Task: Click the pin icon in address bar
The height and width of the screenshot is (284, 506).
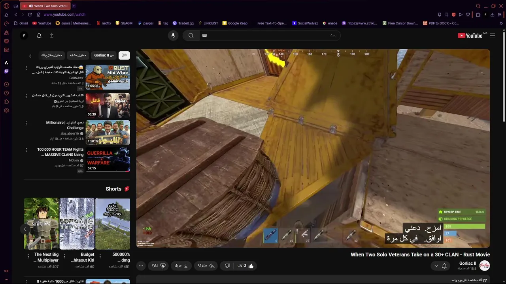Action: (439, 15)
